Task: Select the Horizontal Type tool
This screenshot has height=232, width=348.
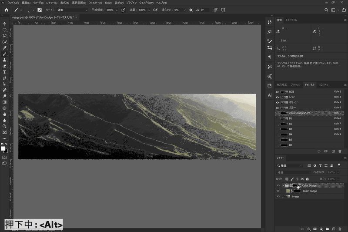Action: point(4,72)
